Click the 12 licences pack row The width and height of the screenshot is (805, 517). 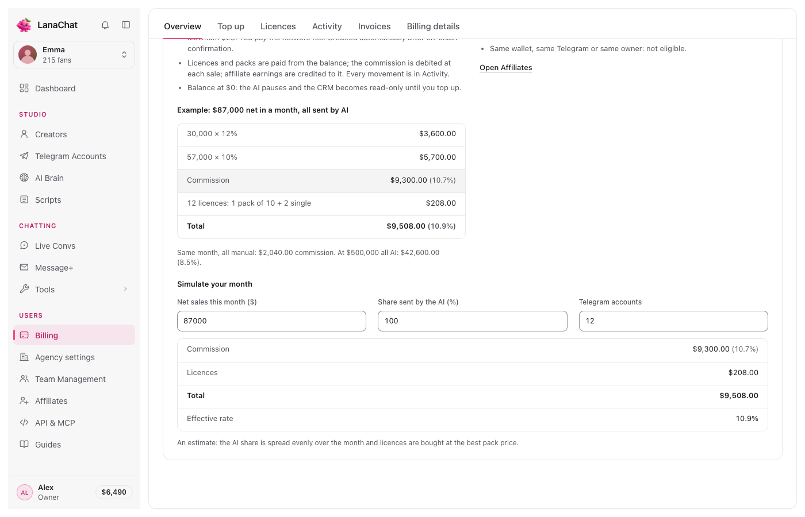tap(321, 204)
